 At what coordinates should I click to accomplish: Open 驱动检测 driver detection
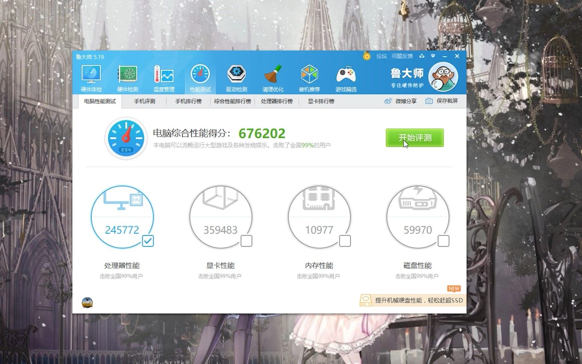pos(237,79)
